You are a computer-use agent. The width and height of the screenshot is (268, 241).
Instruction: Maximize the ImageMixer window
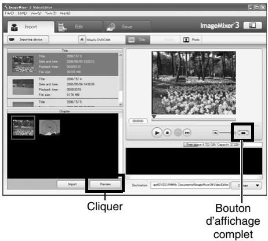click(x=257, y=8)
